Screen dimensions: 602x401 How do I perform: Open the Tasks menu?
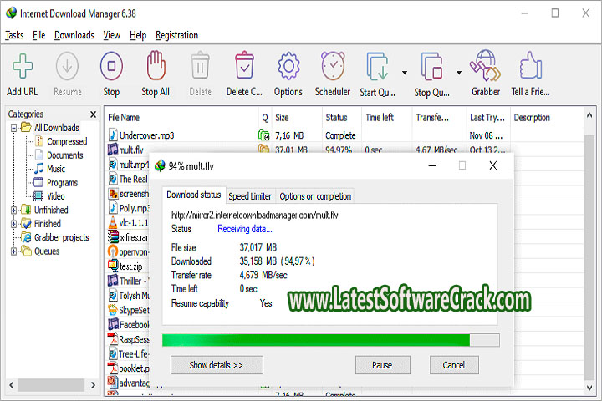(14, 35)
